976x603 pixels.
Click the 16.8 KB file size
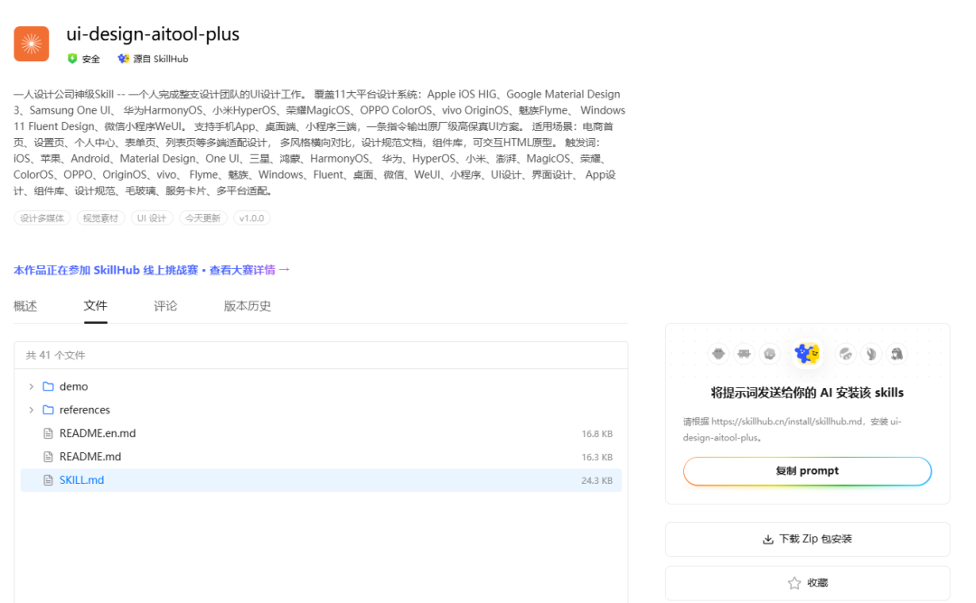597,434
